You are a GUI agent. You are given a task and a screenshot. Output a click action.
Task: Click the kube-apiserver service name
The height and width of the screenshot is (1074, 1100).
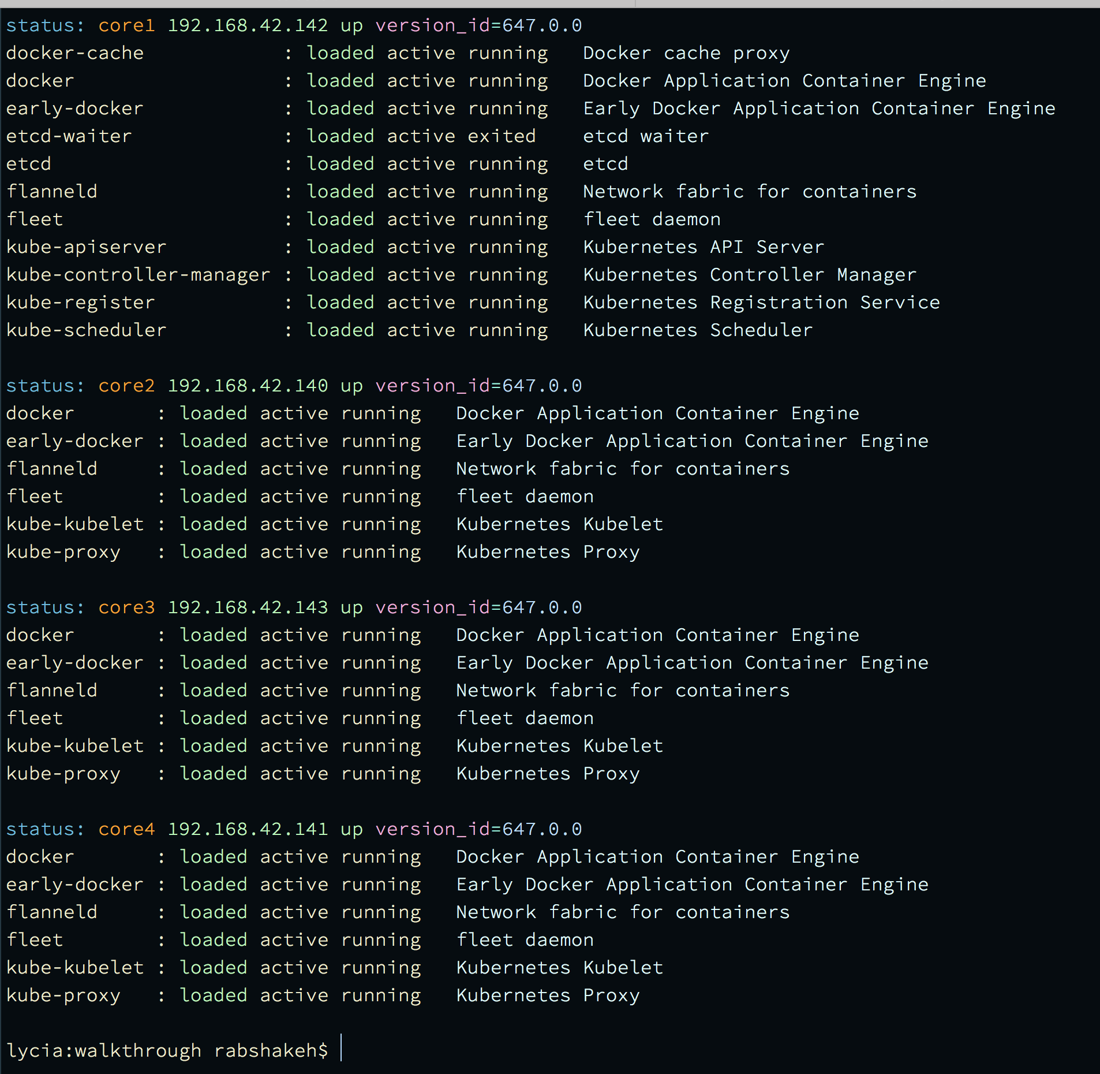[87, 247]
